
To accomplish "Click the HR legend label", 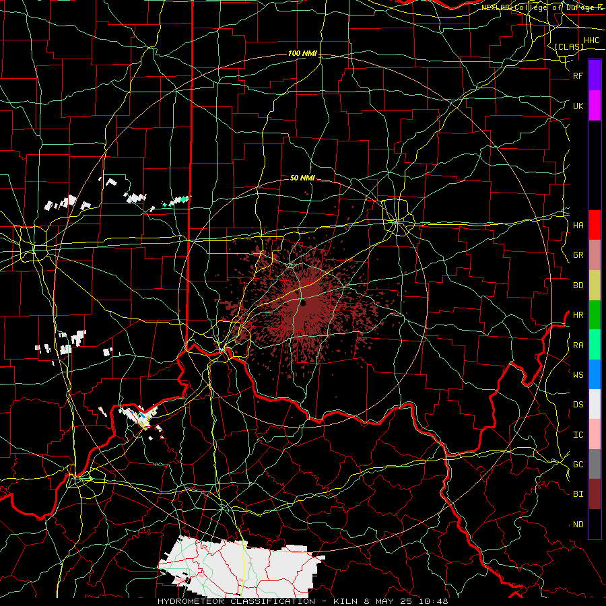I will [578, 315].
